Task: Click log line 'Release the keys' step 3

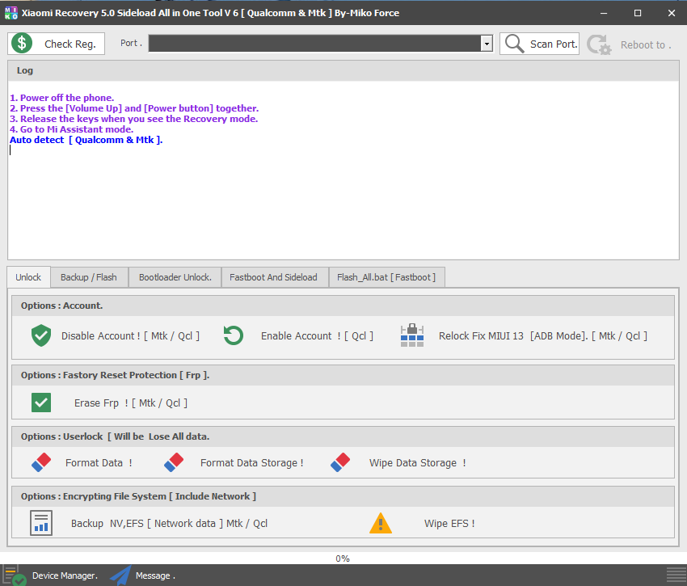Action: pyautogui.click(x=133, y=119)
